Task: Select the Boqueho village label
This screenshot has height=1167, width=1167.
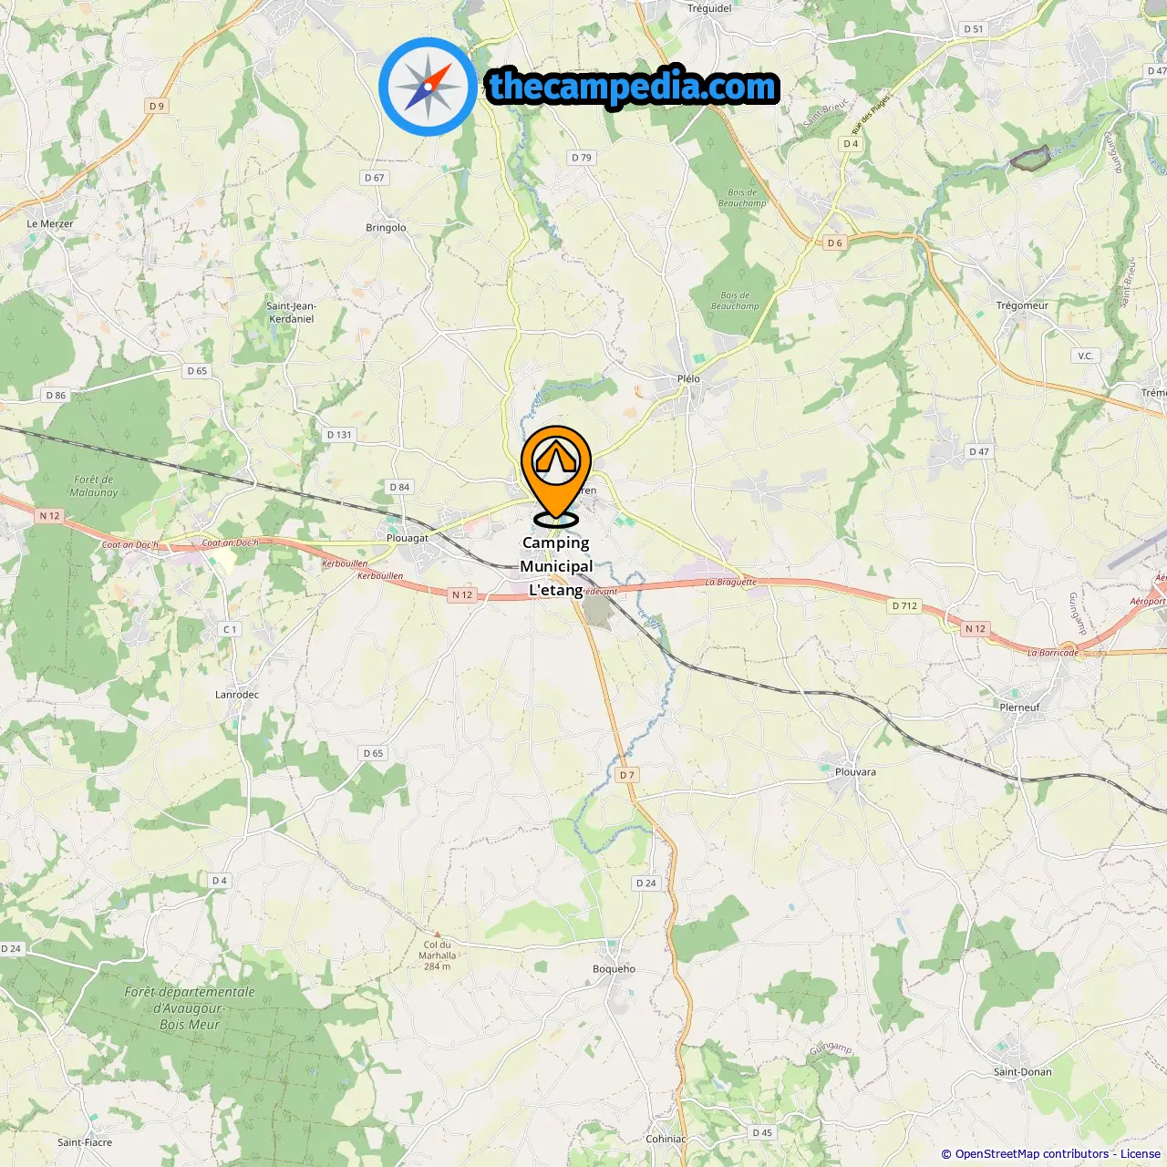Action: 614,969
